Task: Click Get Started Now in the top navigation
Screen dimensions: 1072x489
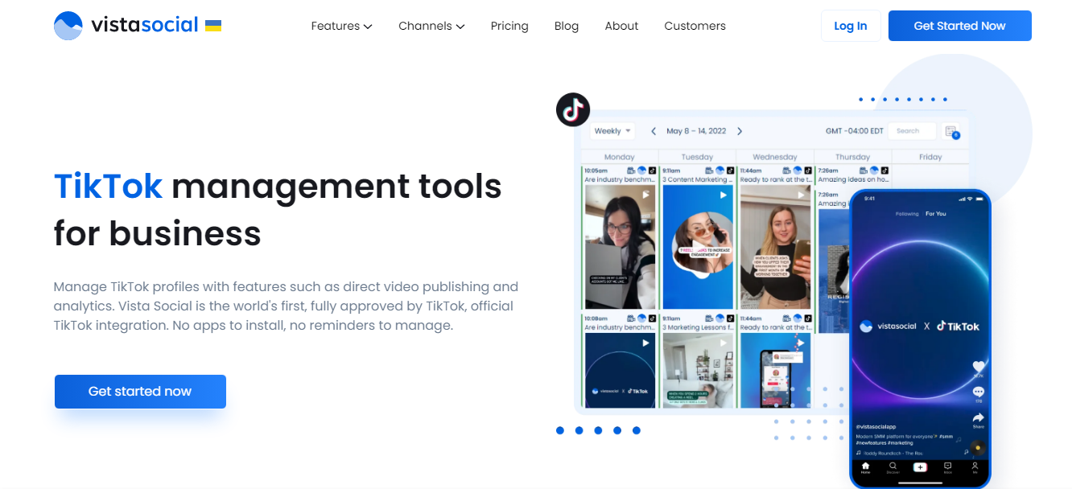Action: [x=959, y=26]
